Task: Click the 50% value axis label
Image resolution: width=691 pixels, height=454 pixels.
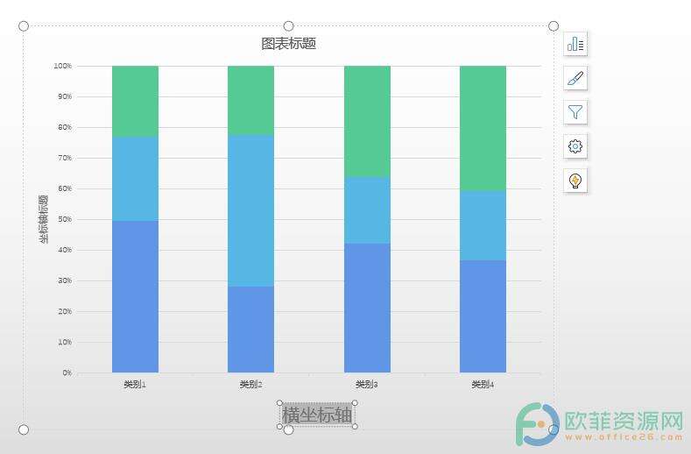Action: coord(64,219)
